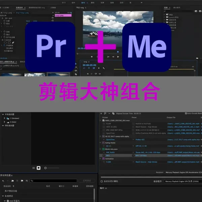Image resolution: width=202 pixels, height=202 pixels.
Task: Reset the Motion effect parameters
Action: (53, 18)
